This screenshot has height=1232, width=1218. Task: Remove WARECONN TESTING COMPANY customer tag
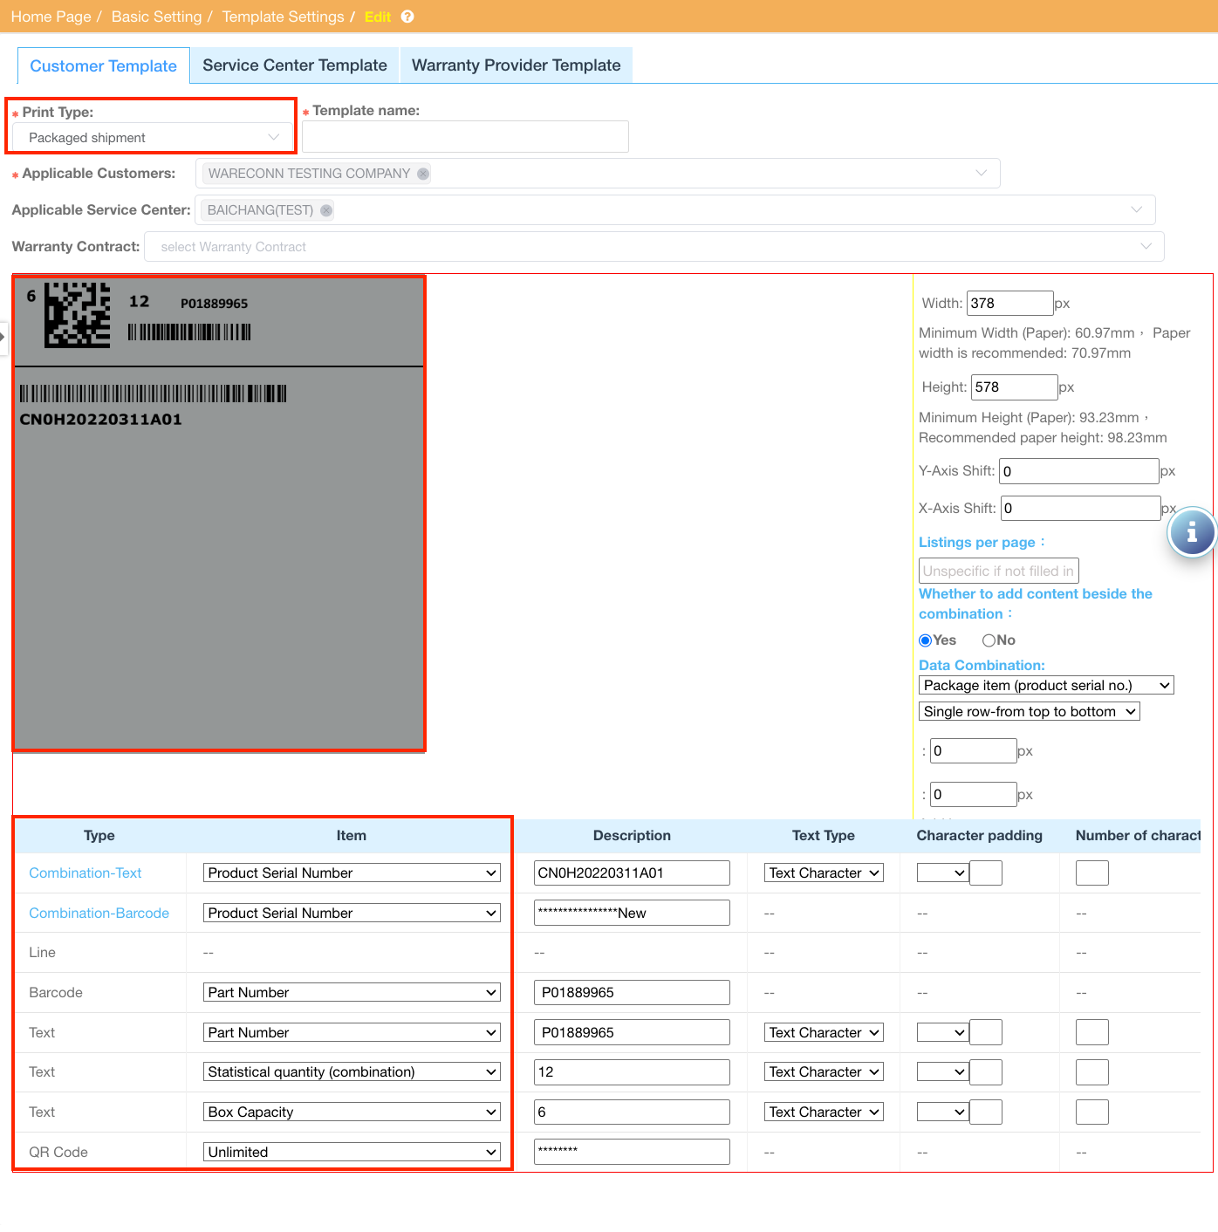(423, 174)
